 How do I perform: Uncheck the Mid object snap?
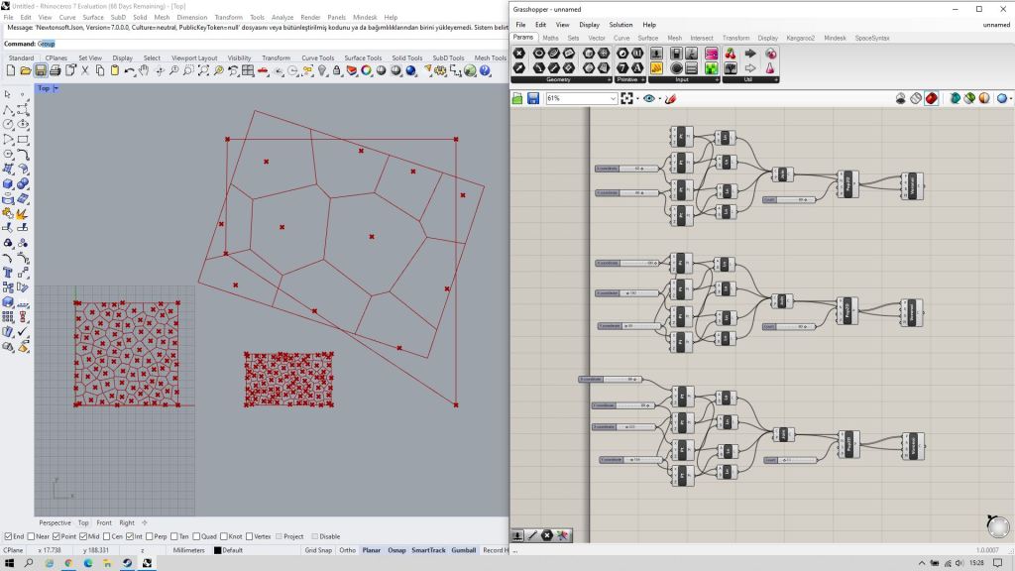click(x=83, y=536)
